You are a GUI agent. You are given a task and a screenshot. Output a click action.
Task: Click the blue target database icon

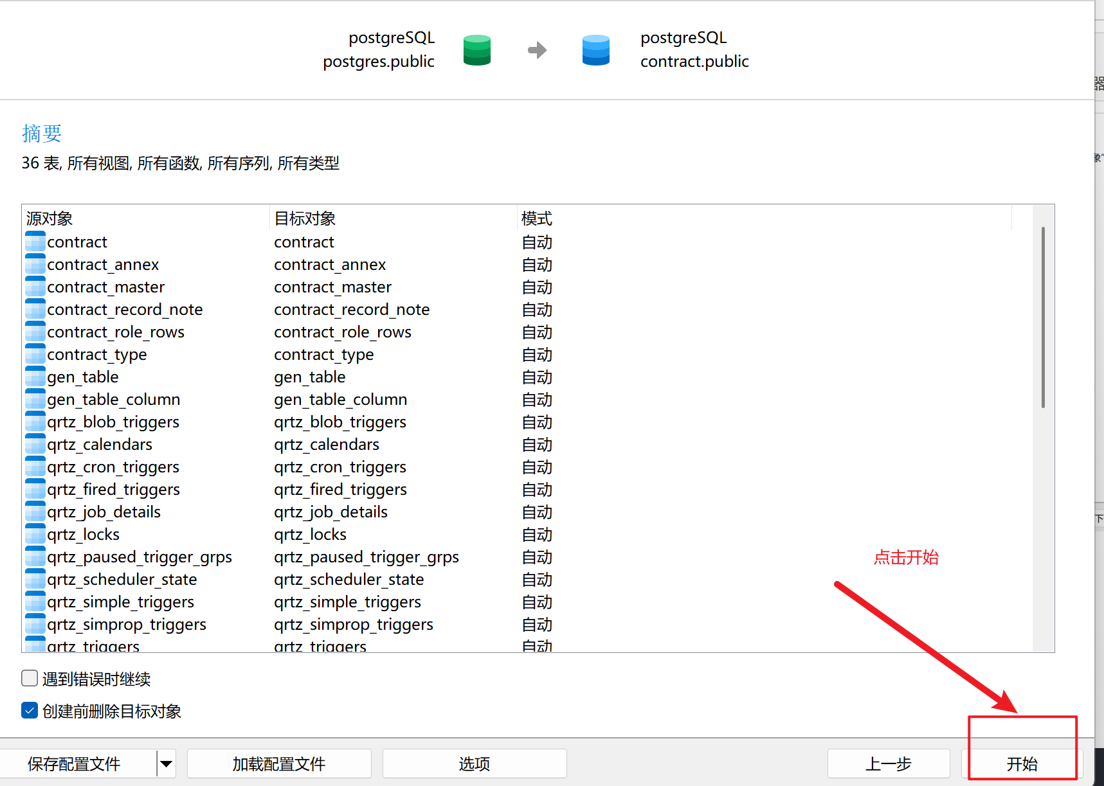pyautogui.click(x=596, y=50)
